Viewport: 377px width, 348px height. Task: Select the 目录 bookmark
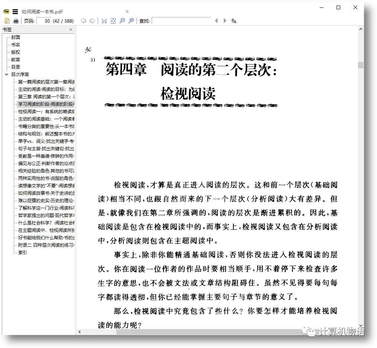tap(16, 67)
